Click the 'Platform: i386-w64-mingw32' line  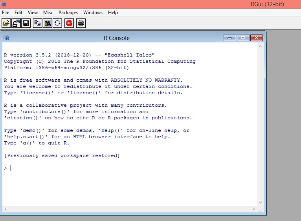(66, 68)
